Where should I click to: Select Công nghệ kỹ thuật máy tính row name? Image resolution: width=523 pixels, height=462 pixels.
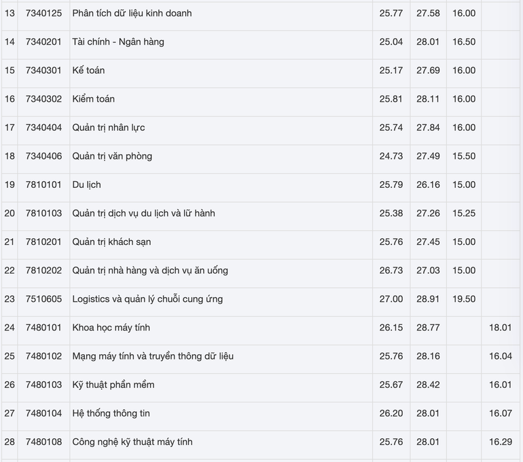132,442
